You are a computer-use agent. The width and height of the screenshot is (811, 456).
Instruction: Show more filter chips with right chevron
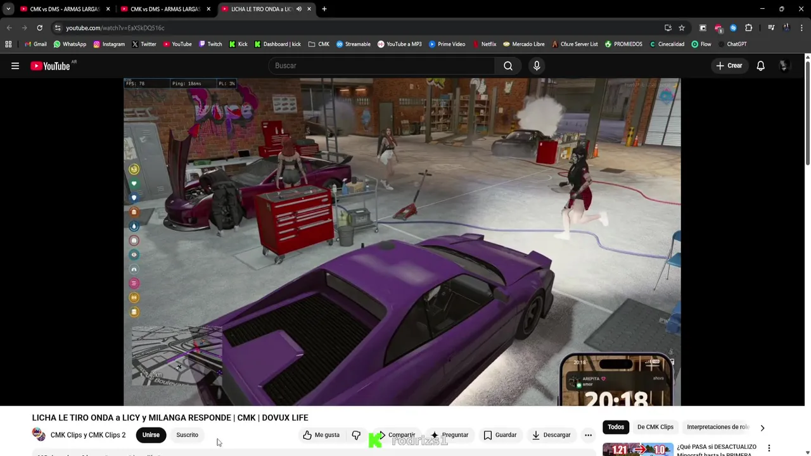coord(762,427)
